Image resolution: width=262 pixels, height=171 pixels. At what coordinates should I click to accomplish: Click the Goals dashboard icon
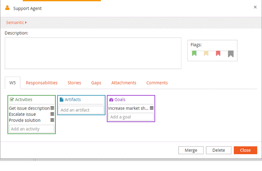point(111,100)
